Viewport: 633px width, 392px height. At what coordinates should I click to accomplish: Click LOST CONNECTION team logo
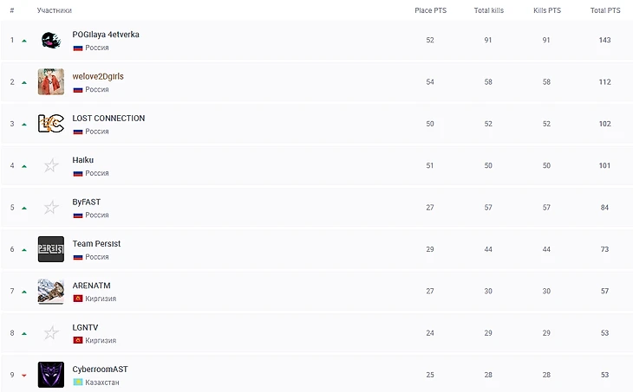50,124
